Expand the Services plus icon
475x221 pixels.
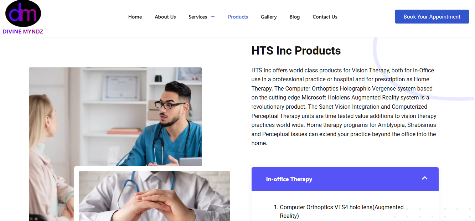213,17
